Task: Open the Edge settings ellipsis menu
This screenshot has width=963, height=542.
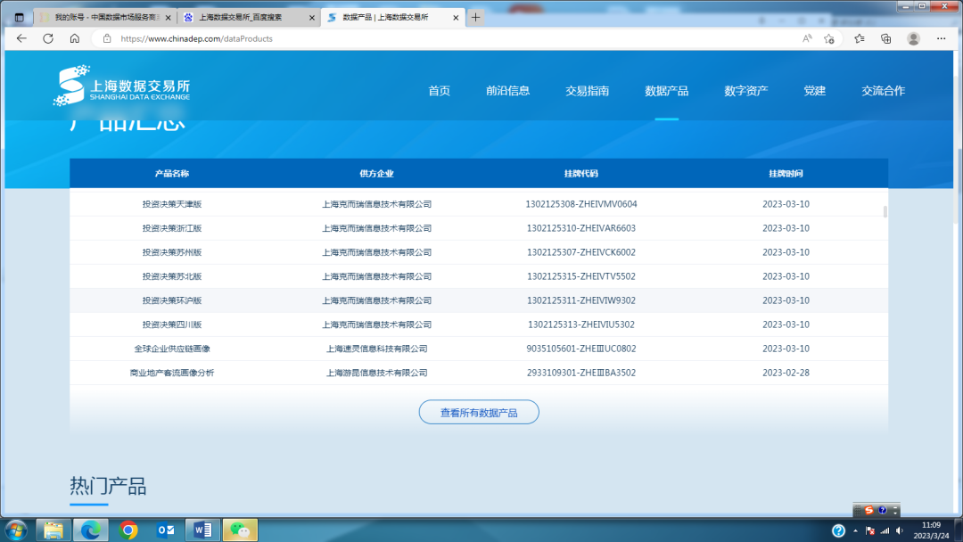Action: click(x=941, y=38)
